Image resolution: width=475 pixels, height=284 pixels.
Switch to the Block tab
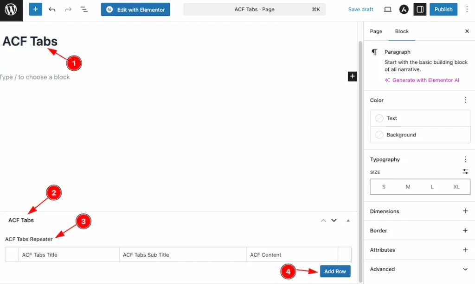402,31
